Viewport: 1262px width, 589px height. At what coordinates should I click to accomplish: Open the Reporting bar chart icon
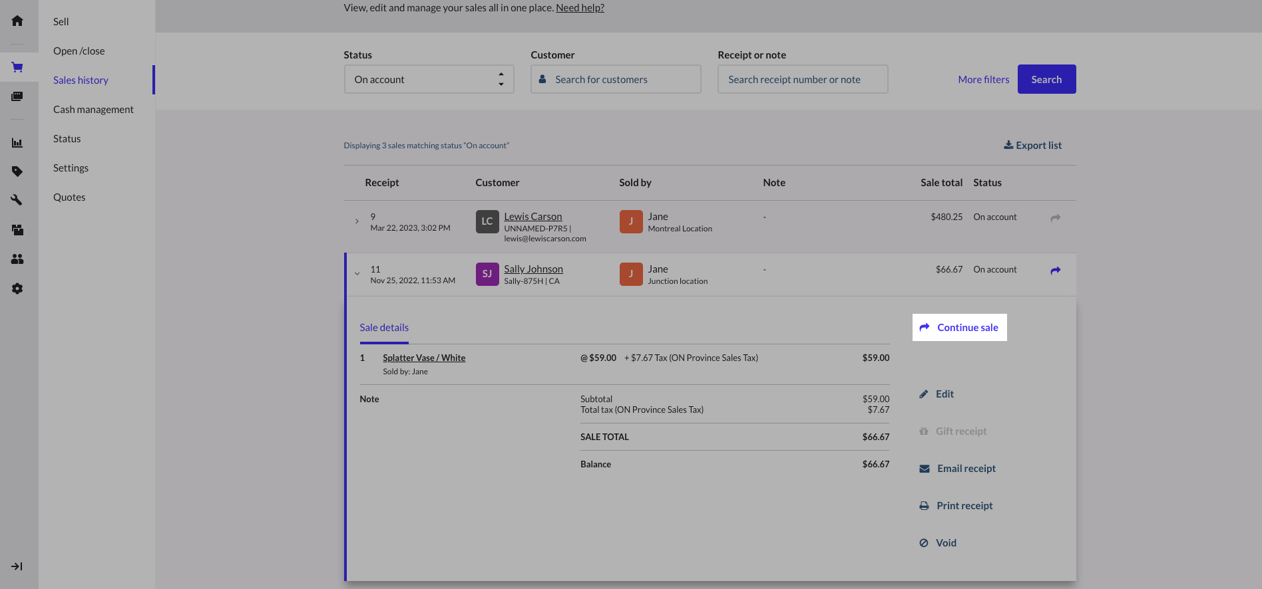coord(17,143)
